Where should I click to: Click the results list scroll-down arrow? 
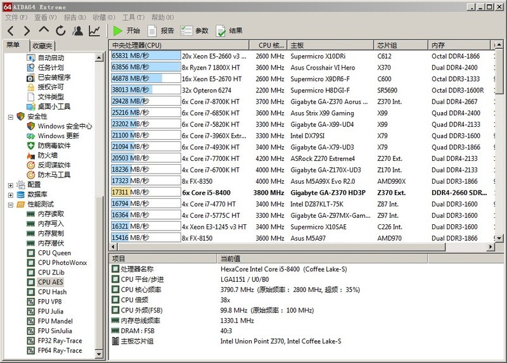(499, 239)
